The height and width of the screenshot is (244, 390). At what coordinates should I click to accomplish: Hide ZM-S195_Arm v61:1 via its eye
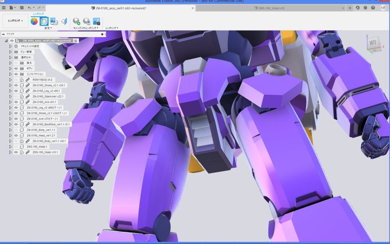pyautogui.click(x=16, y=102)
